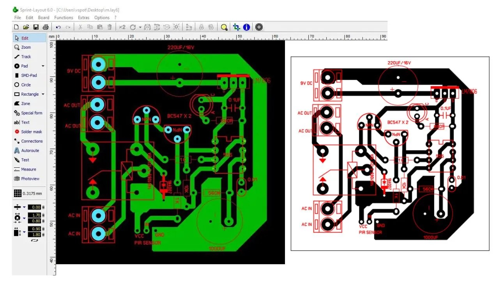The image size is (499, 281).
Task: Select the Track drawing tool
Action: [x=24, y=57]
